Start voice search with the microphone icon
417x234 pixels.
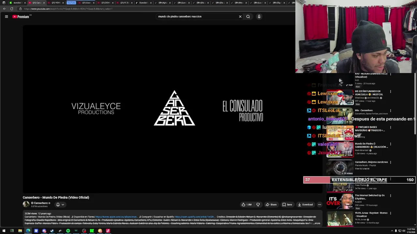coord(259,17)
